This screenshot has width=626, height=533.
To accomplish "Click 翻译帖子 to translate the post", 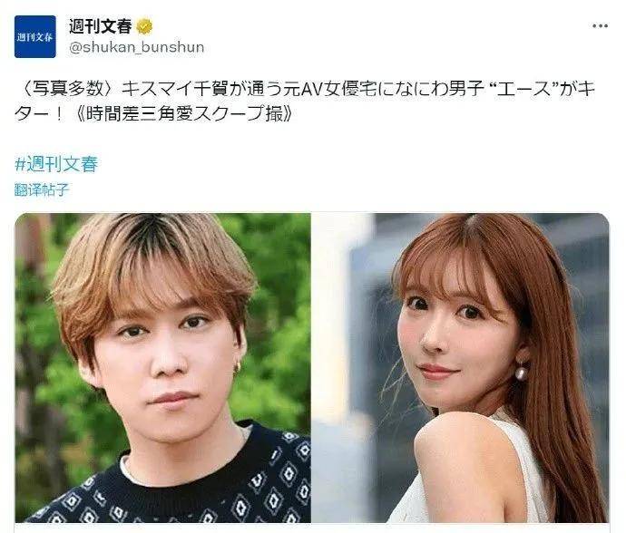I will tap(42, 189).
